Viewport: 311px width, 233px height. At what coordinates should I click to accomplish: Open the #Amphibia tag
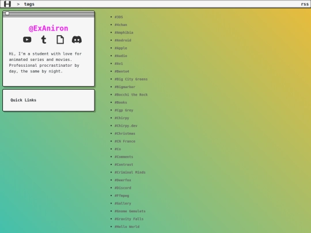point(124,32)
